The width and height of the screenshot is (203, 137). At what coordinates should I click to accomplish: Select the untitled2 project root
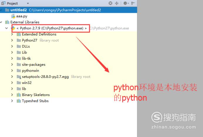pyautogui.click(x=68, y=10)
